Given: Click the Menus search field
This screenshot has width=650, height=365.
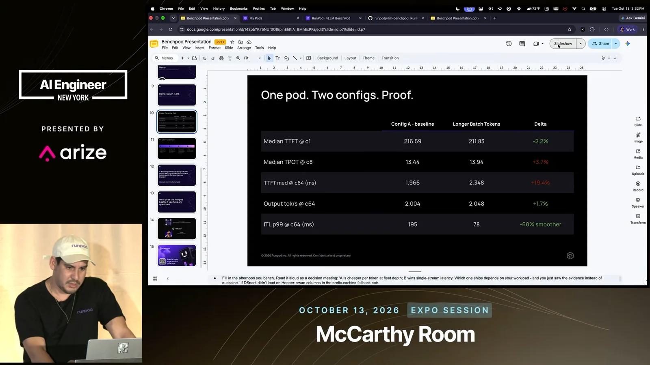Looking at the screenshot, I should (165, 58).
